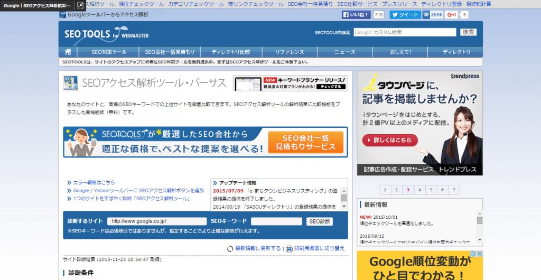Open the home icon in navigation bar
This screenshot has height=280, width=541.
pos(68,52)
